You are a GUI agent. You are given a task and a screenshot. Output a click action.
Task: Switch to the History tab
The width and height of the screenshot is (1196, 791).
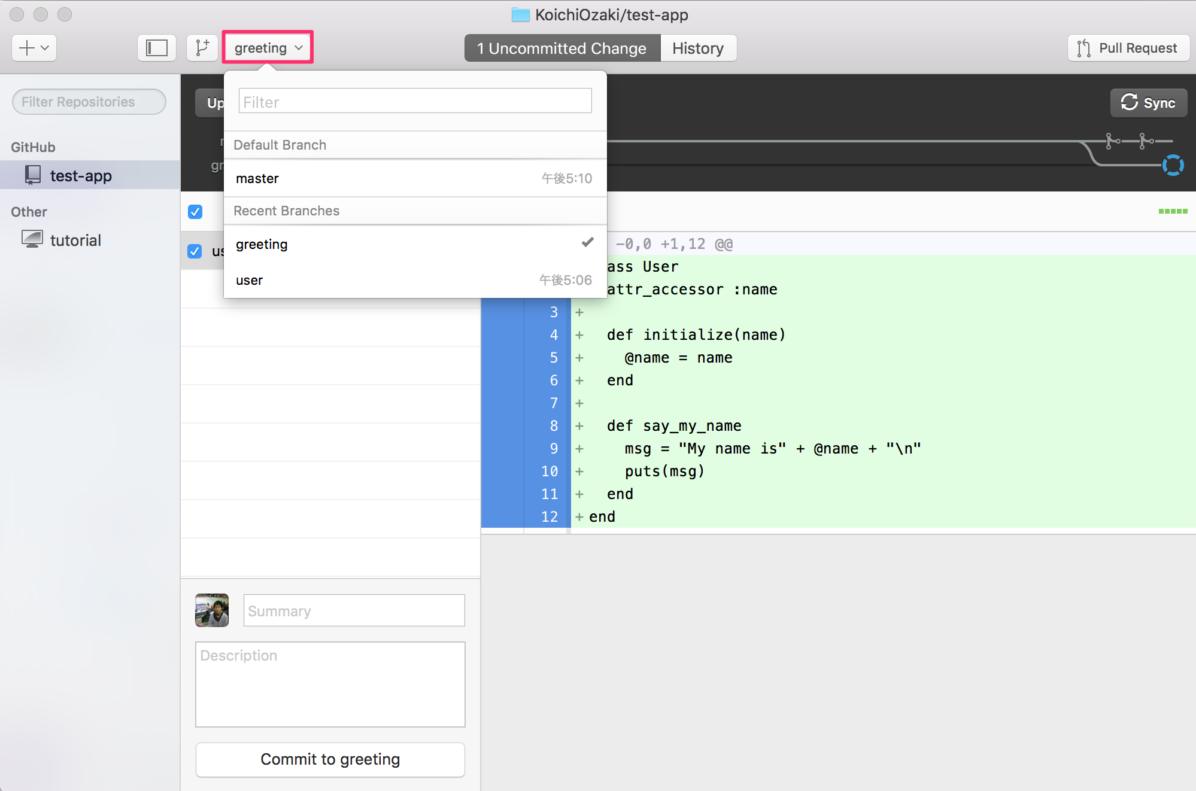tap(698, 48)
